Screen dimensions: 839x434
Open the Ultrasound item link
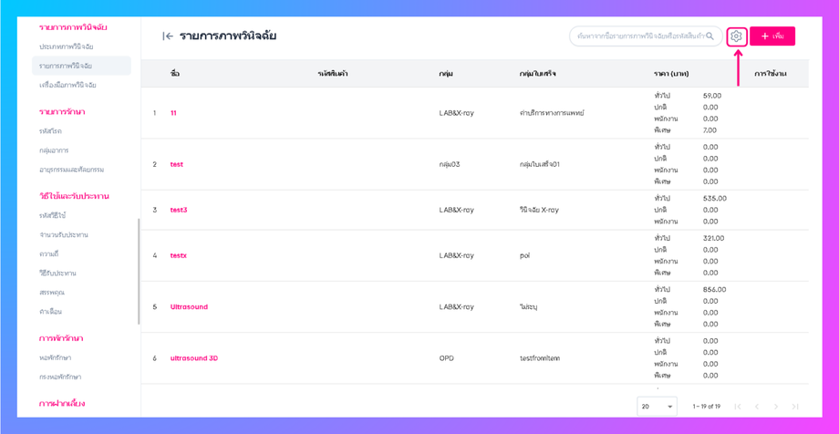[x=189, y=307]
